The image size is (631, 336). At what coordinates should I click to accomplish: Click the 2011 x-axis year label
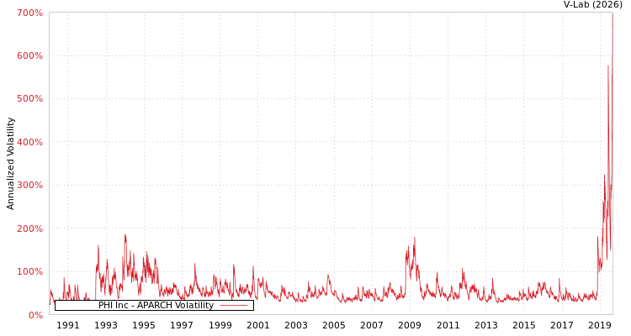click(448, 325)
